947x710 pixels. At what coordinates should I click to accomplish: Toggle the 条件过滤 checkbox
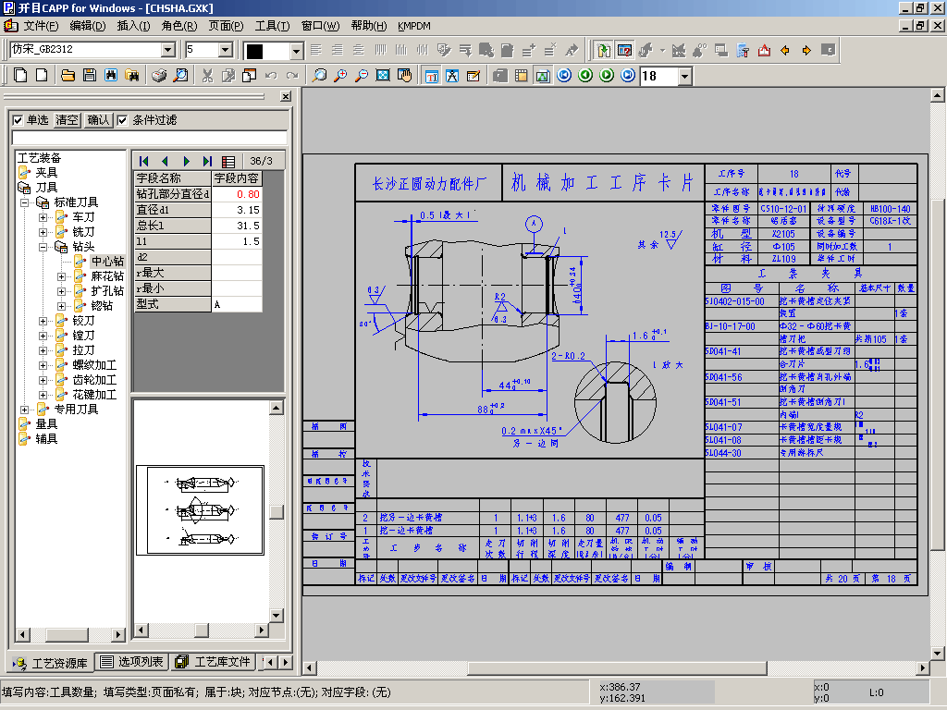tap(123, 120)
